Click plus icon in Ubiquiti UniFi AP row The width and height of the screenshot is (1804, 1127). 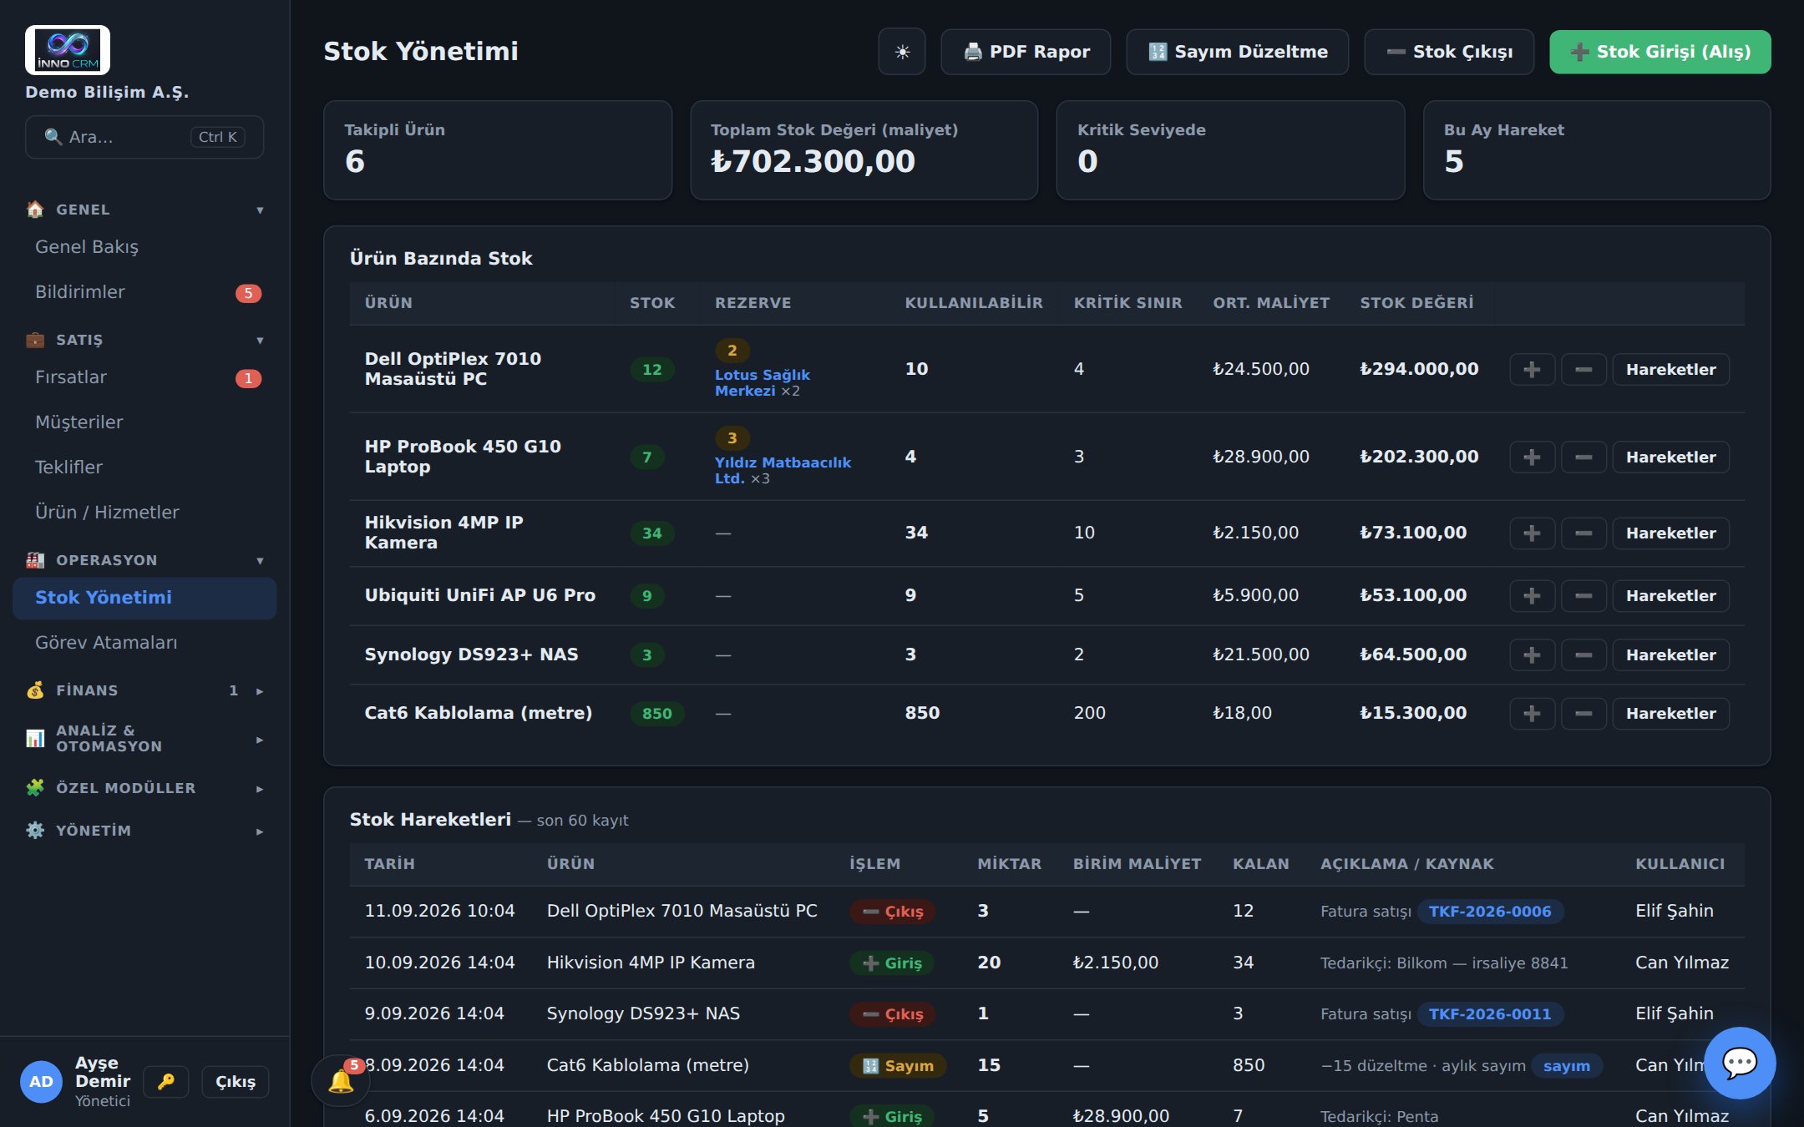pos(1532,595)
